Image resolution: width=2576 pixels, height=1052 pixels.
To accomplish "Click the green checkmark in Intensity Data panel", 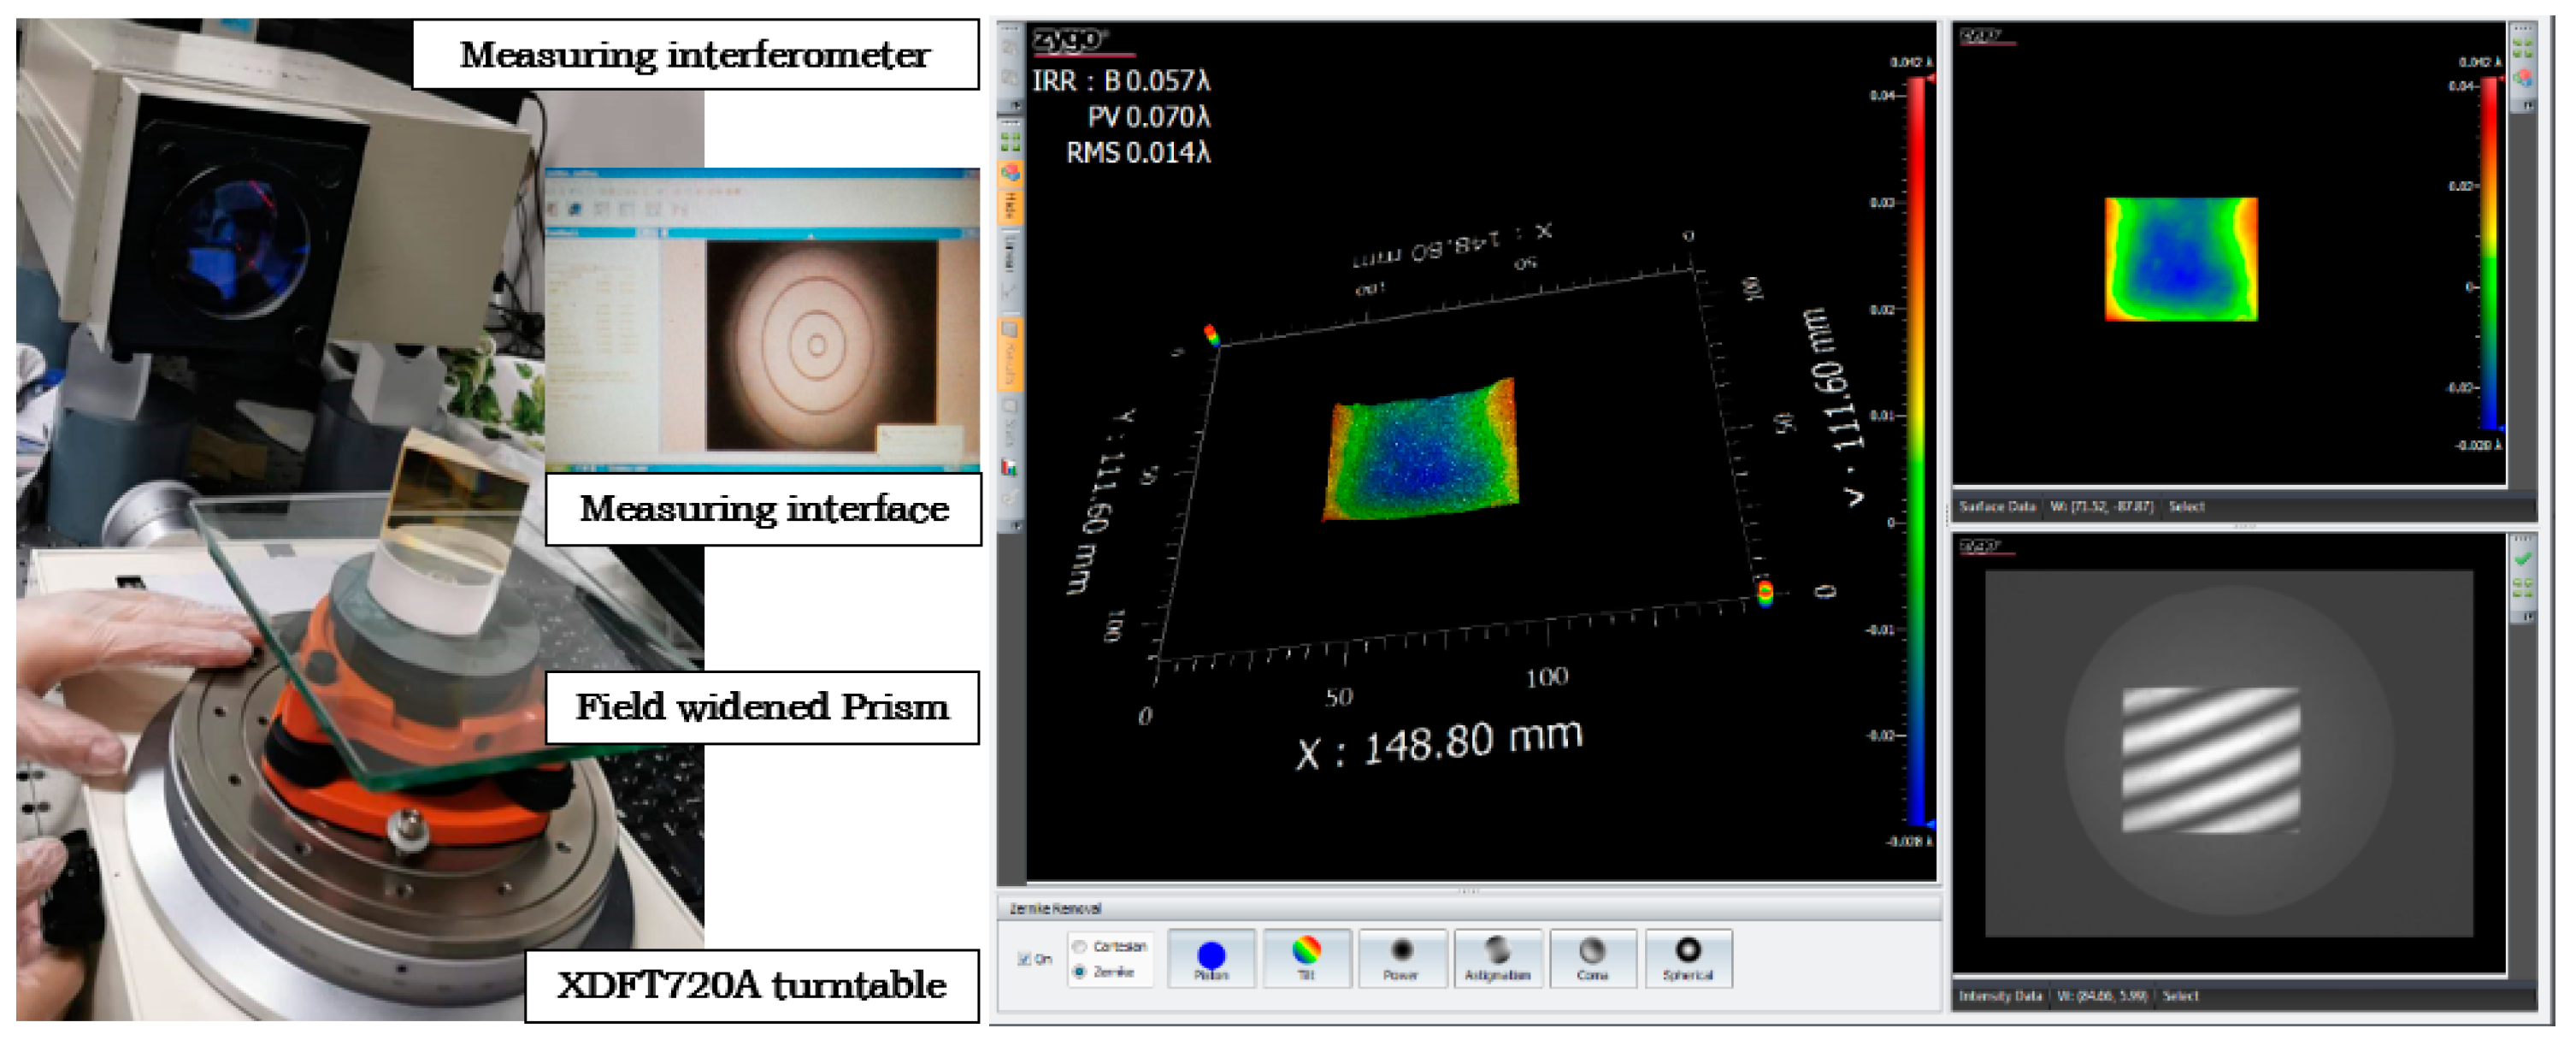I will tap(2524, 560).
